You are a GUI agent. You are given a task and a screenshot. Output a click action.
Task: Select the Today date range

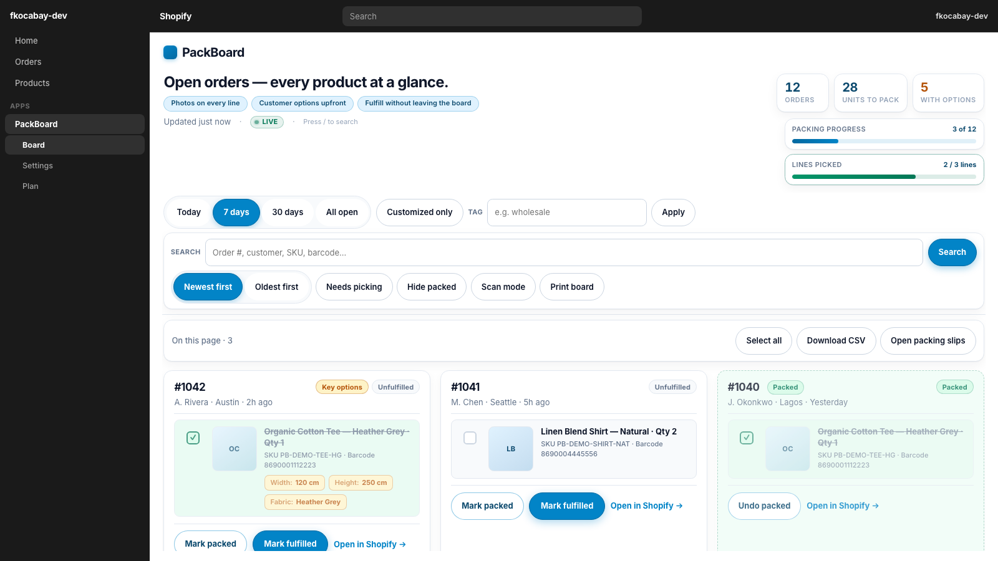click(x=189, y=213)
